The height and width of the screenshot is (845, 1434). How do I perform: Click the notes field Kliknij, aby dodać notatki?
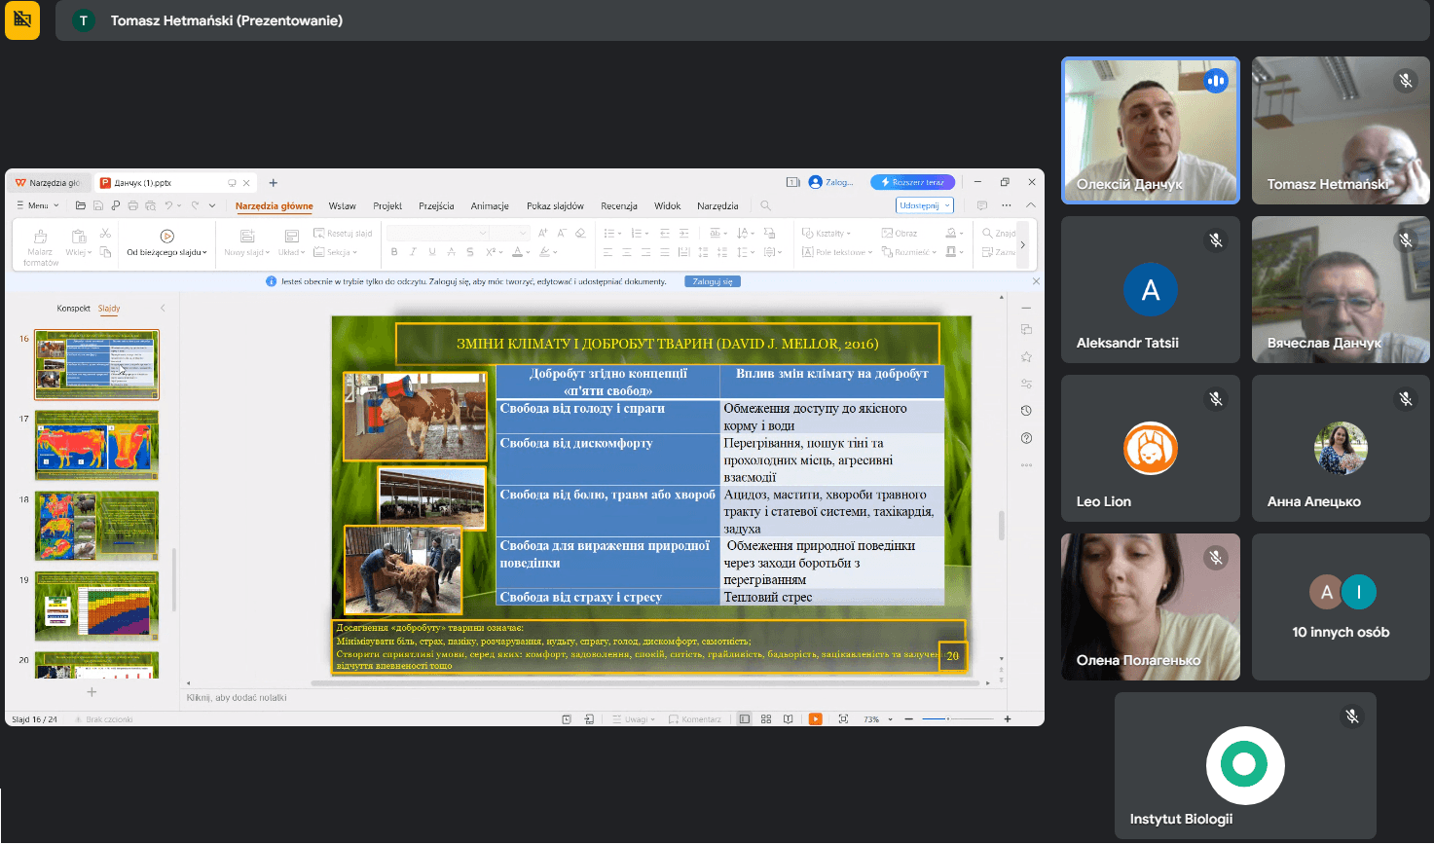pos(237,697)
